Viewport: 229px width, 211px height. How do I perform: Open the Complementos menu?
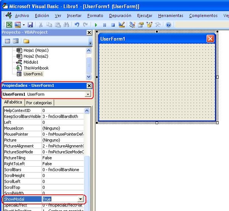click(x=203, y=16)
